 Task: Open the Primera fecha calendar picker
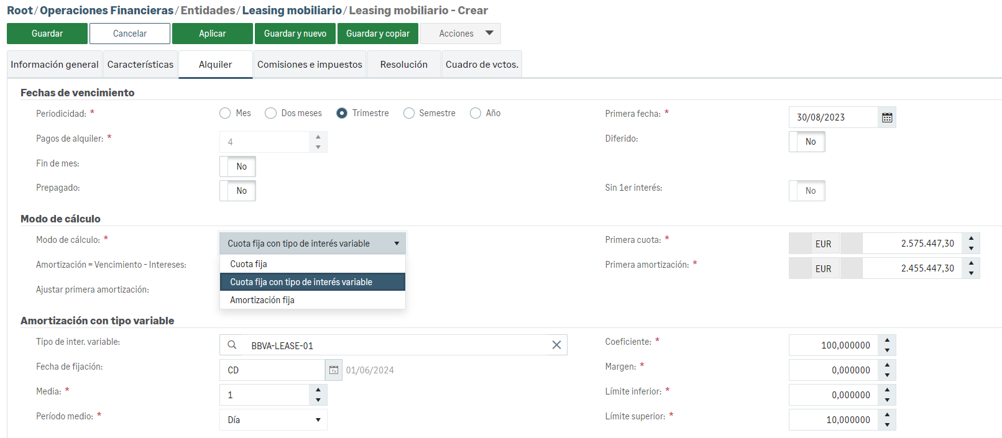click(x=887, y=117)
